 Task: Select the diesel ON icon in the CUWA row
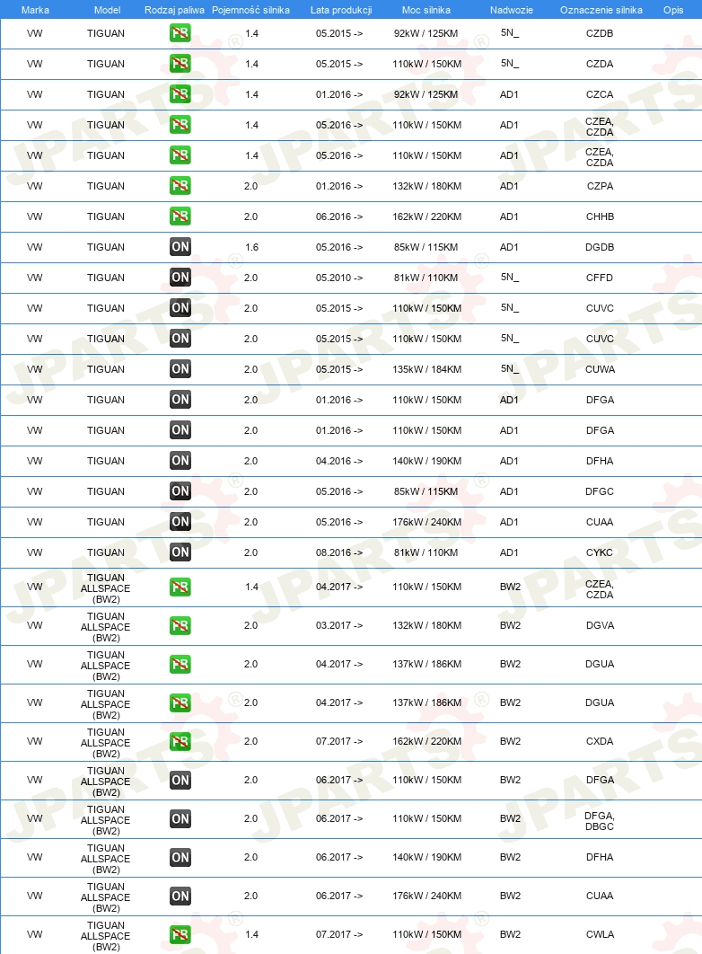(180, 368)
